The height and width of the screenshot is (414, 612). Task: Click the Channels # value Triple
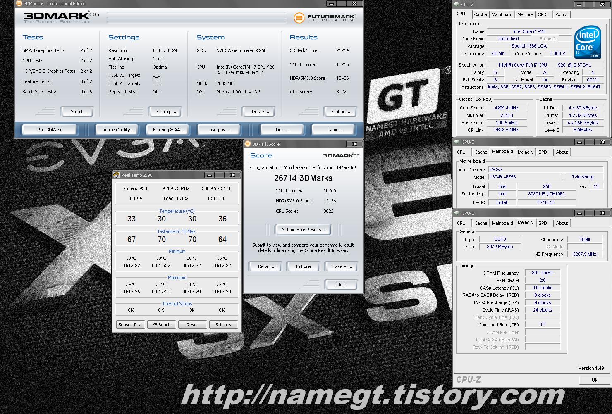click(x=585, y=239)
